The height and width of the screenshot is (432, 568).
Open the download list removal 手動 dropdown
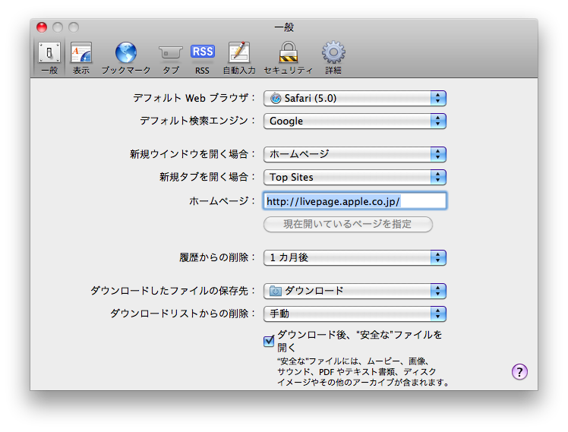(x=355, y=314)
